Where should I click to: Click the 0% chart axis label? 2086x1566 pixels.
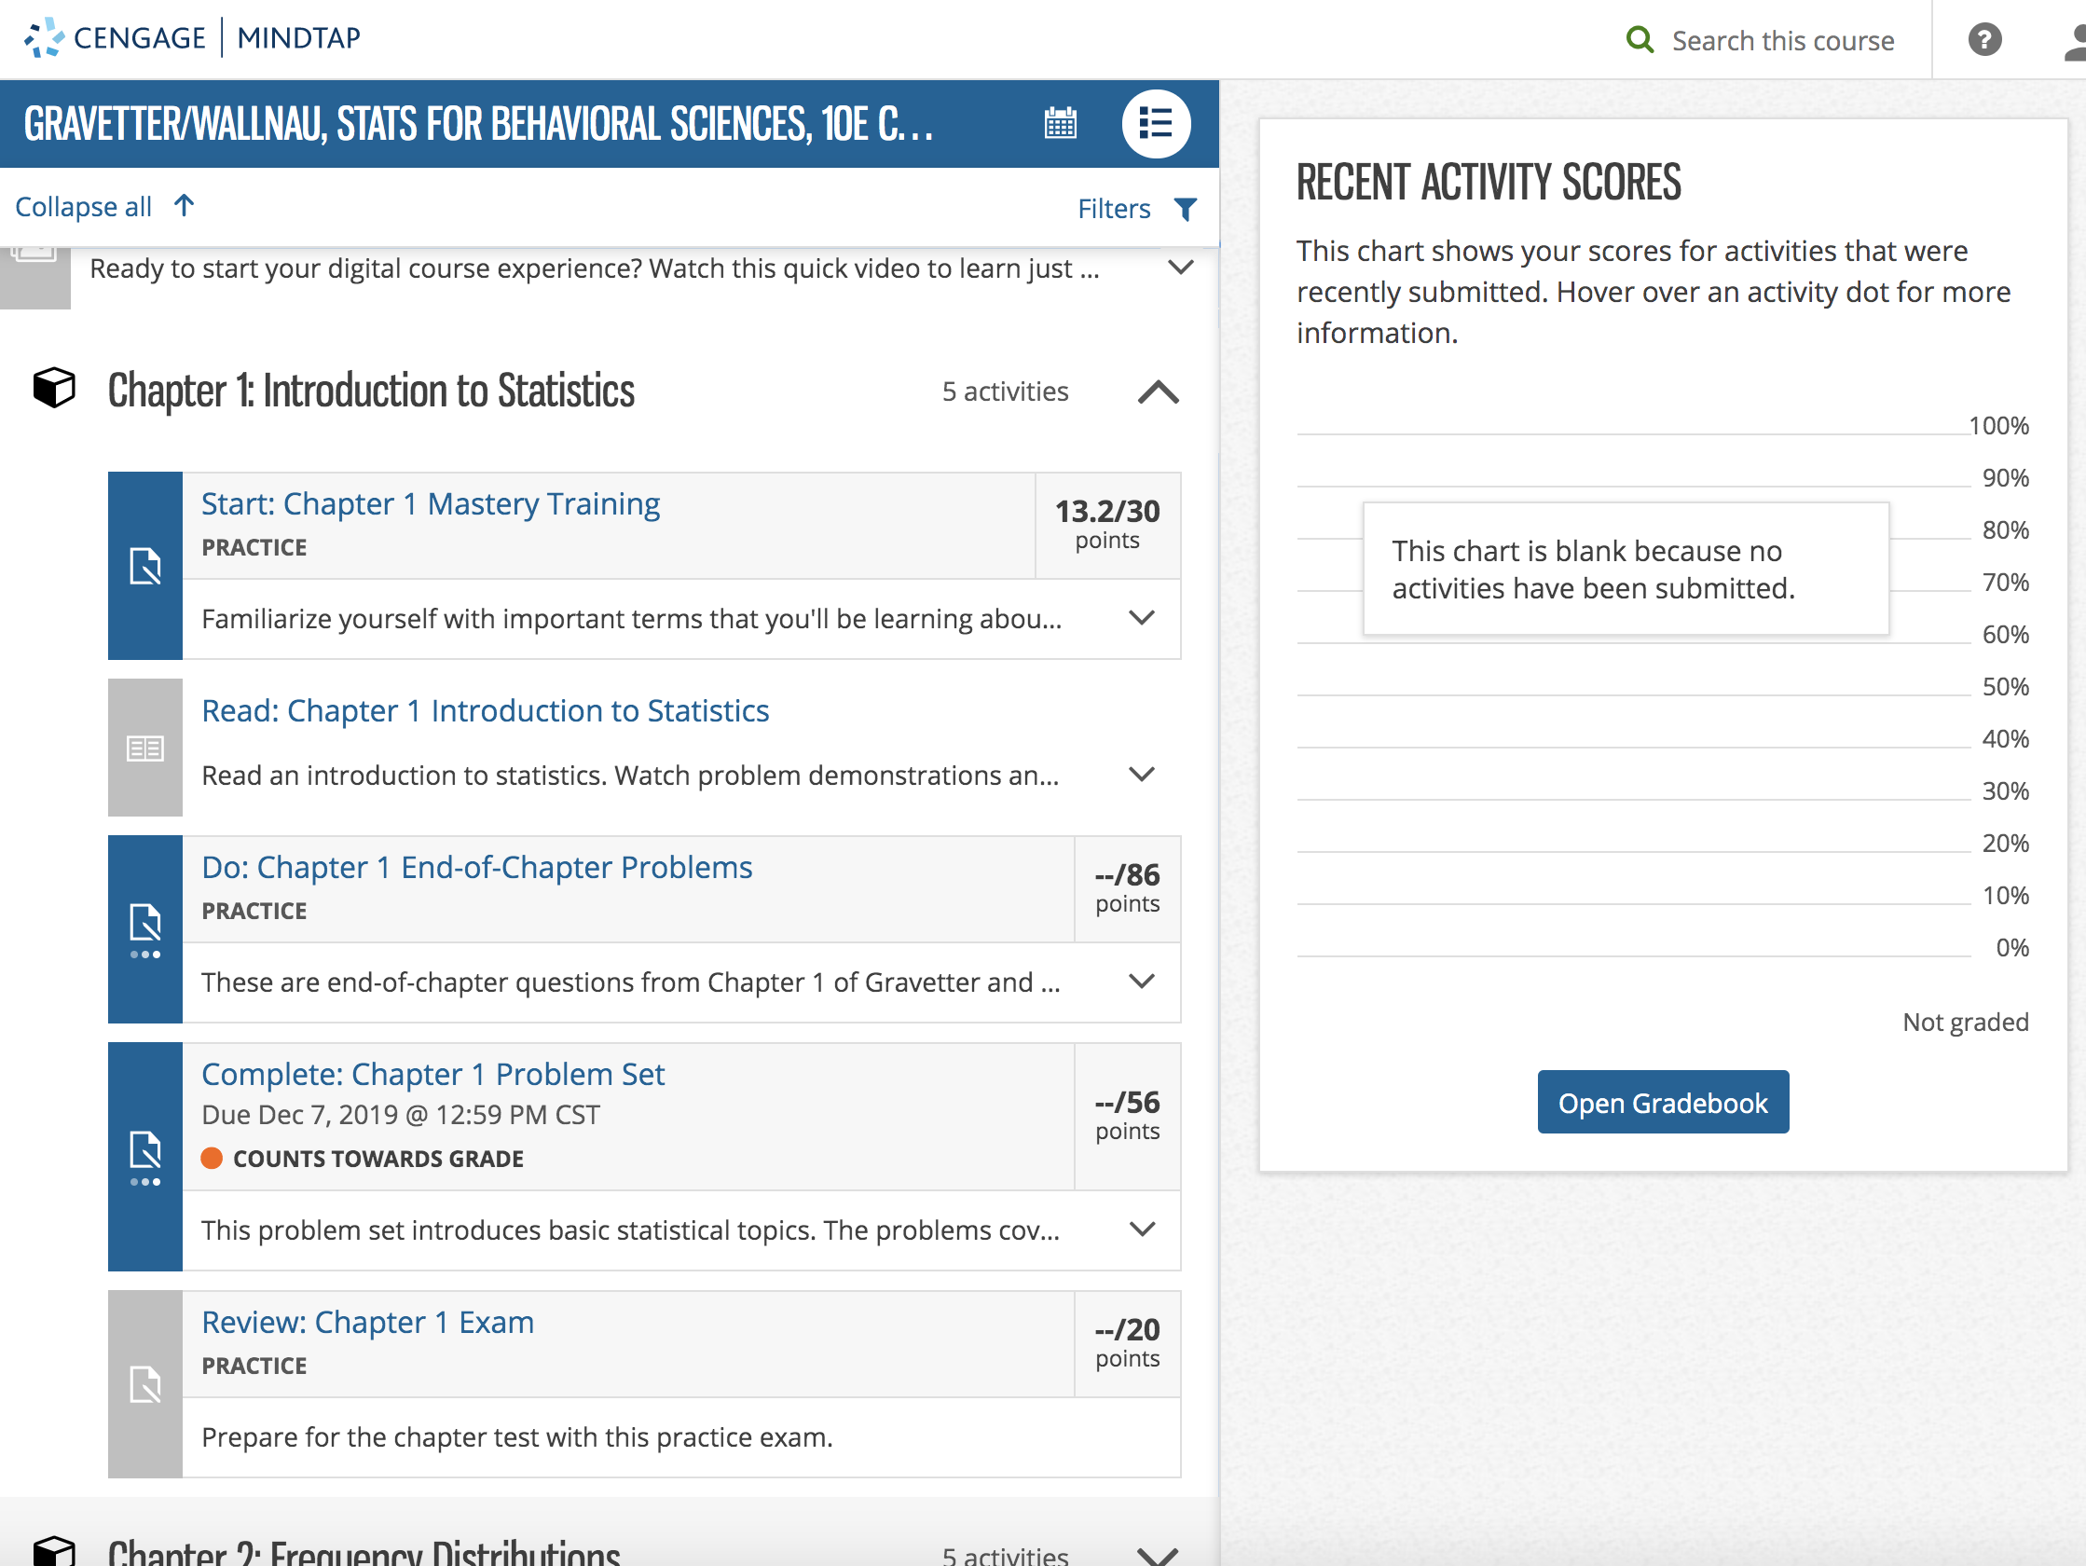point(2011,947)
